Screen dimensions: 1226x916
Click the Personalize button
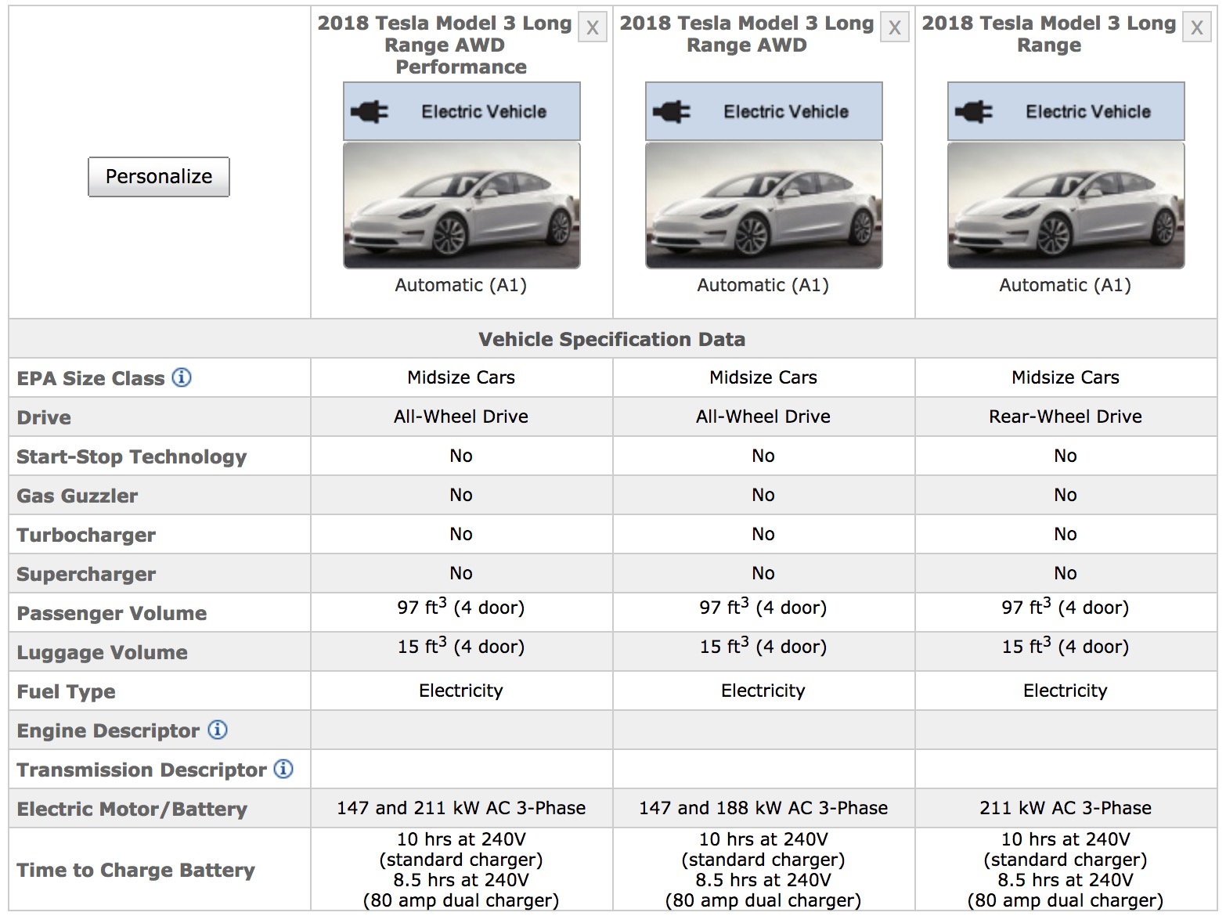click(x=159, y=176)
